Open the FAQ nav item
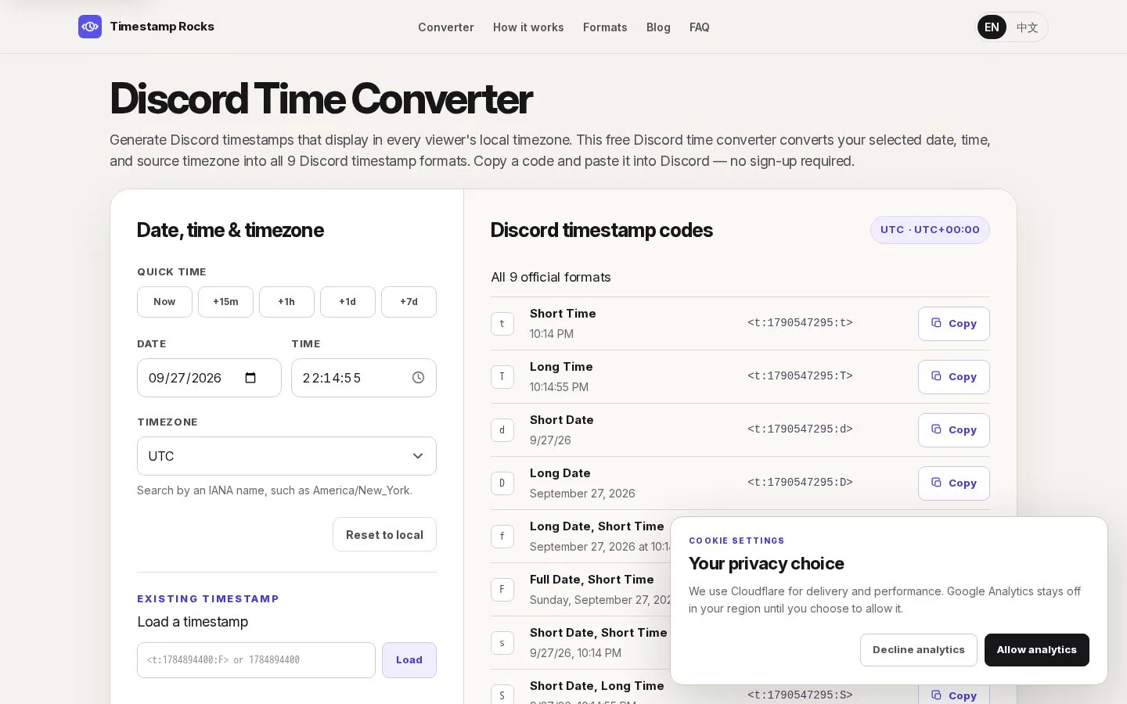 pyautogui.click(x=700, y=27)
